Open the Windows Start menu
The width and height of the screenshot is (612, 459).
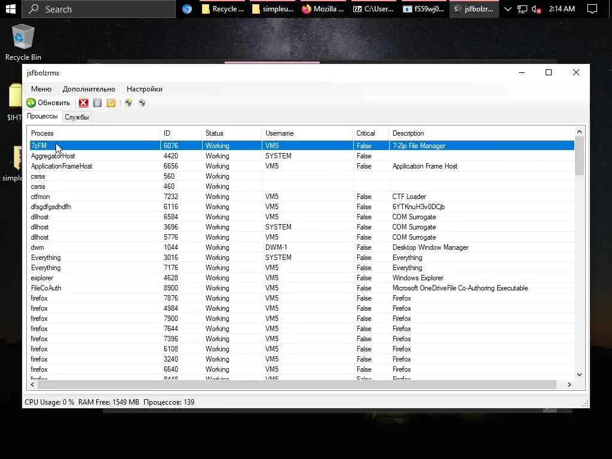click(x=11, y=8)
